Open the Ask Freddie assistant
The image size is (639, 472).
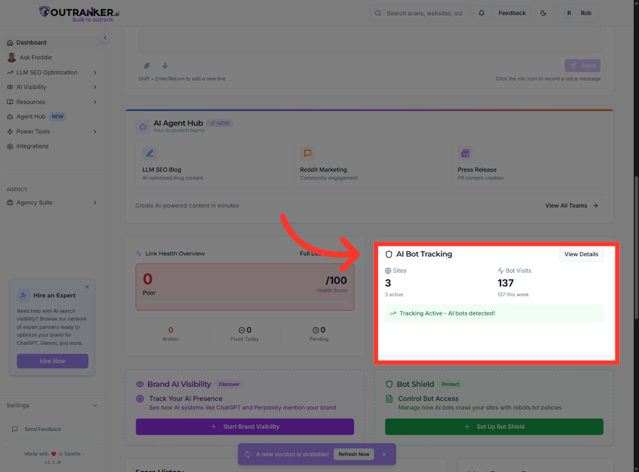click(x=35, y=57)
